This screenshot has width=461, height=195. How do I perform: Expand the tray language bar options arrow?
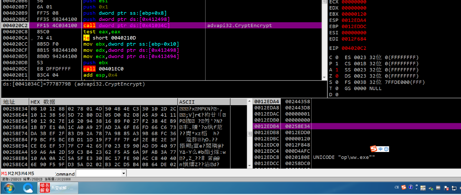point(416,188)
